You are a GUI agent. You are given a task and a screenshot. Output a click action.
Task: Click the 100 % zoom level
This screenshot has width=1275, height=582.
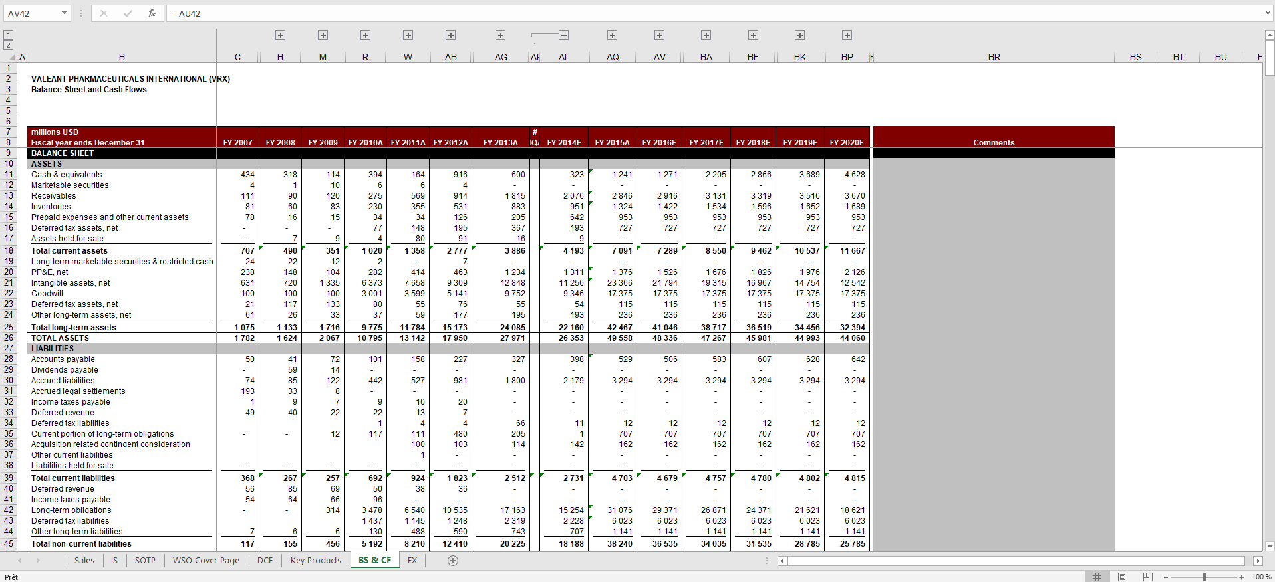(1262, 577)
